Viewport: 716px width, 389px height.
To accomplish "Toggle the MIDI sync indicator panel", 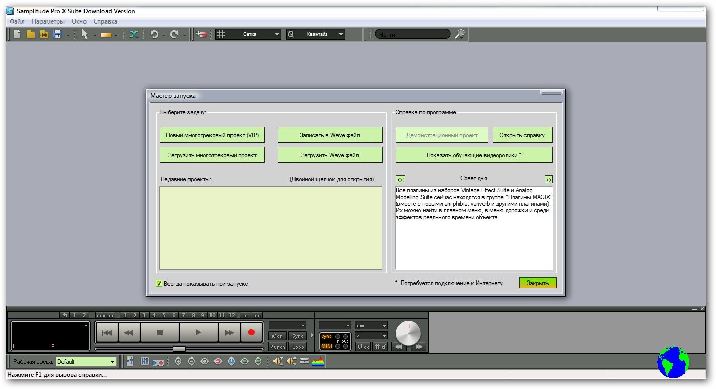I will 335,341.
